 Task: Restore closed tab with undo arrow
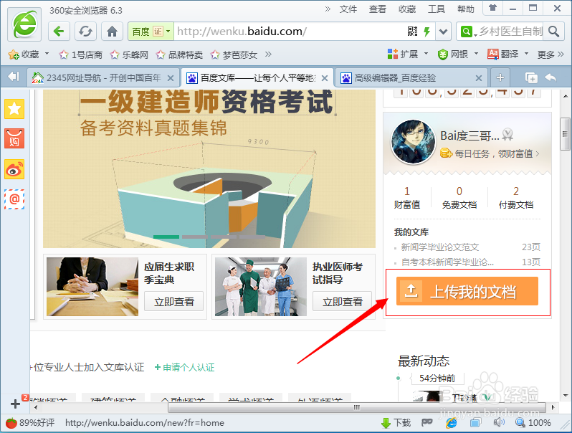pos(550,77)
